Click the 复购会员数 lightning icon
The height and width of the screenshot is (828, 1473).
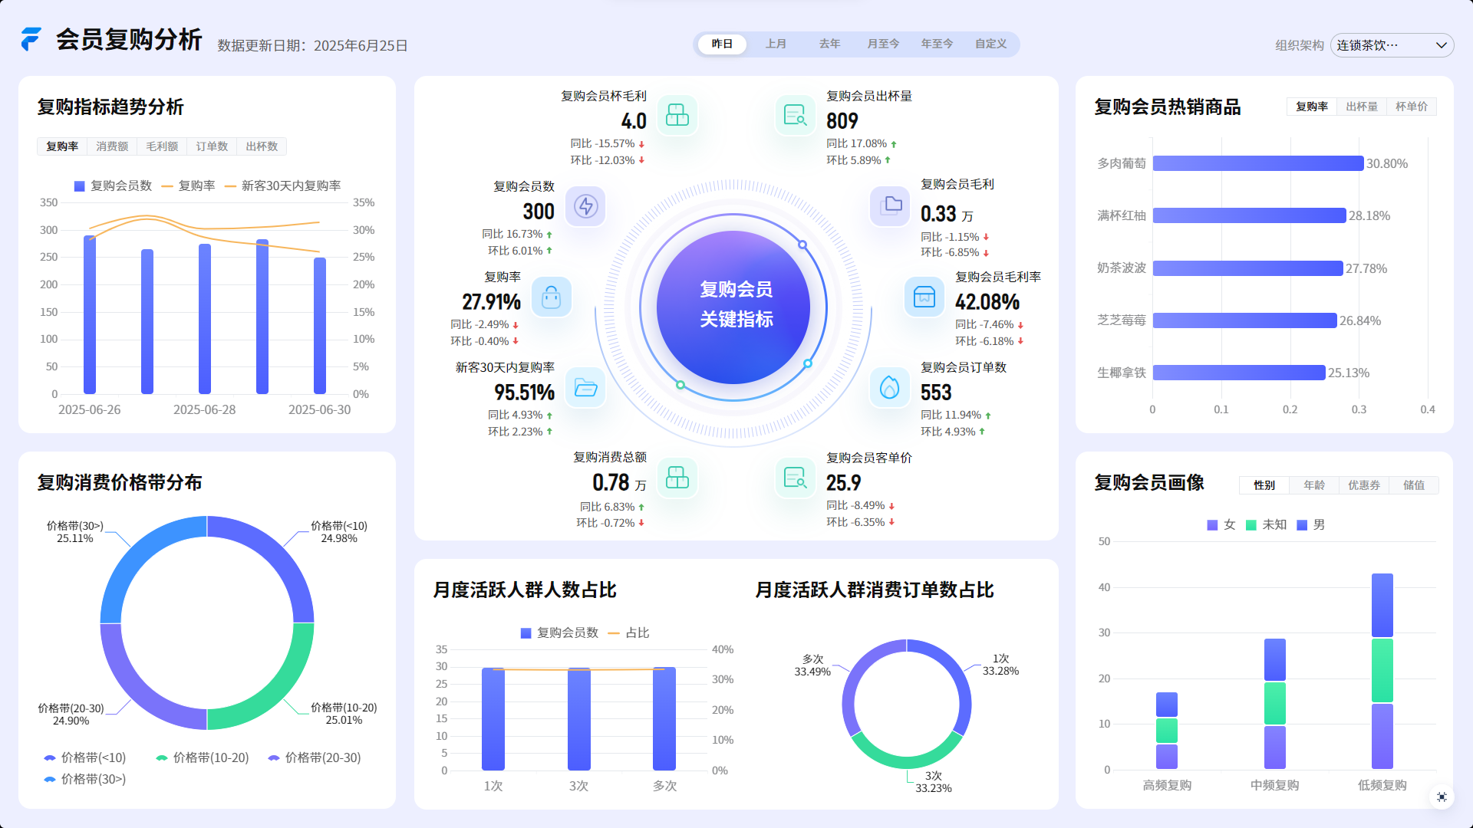pos(586,205)
